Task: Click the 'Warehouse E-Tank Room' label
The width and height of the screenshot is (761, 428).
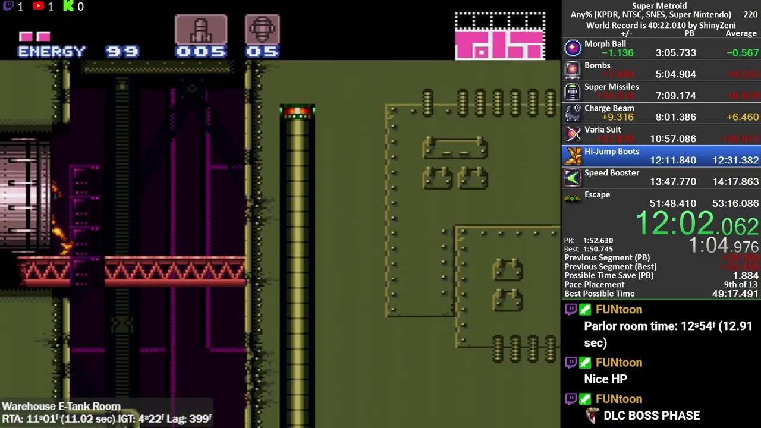Action: (61, 407)
